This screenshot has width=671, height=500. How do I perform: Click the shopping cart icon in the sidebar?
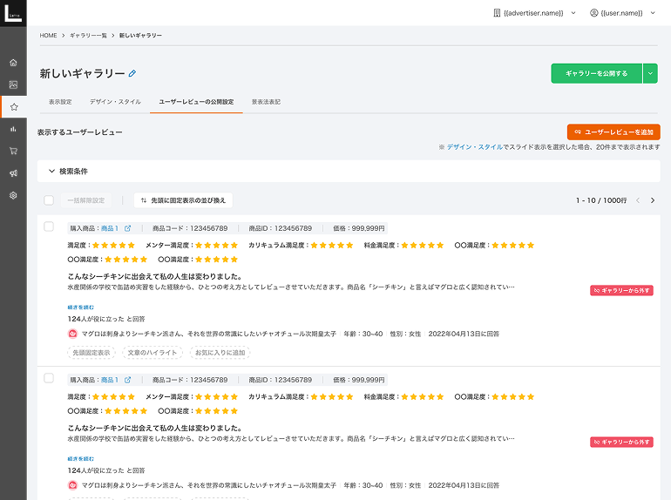click(13, 151)
